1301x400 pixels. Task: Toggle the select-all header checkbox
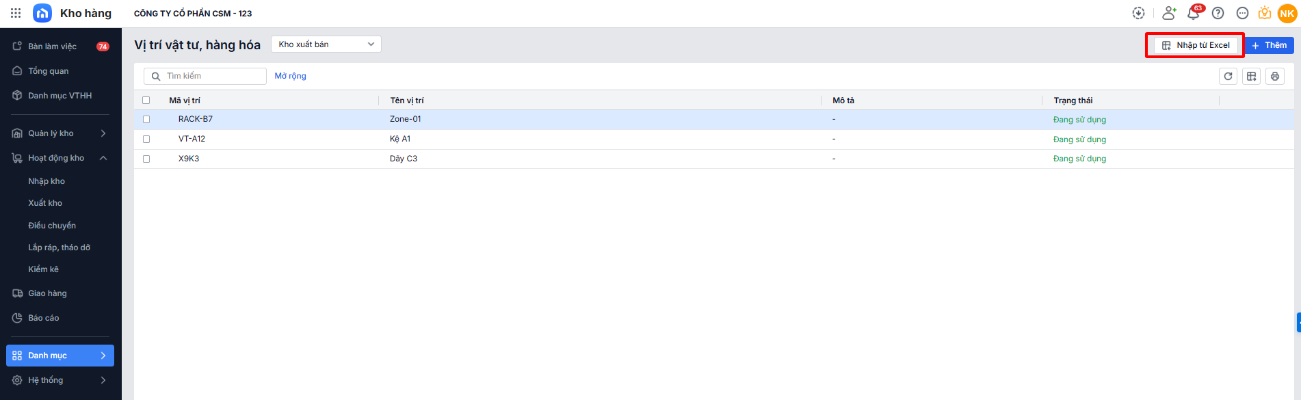pyautogui.click(x=146, y=101)
